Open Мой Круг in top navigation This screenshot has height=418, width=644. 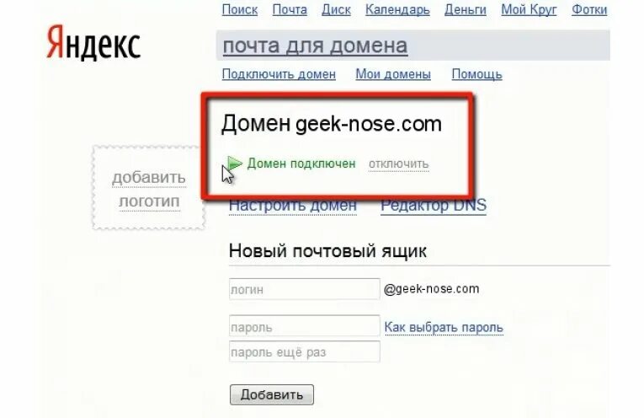coord(529,9)
